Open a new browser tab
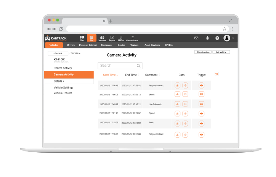The image size is (276, 177). [x=111, y=21]
